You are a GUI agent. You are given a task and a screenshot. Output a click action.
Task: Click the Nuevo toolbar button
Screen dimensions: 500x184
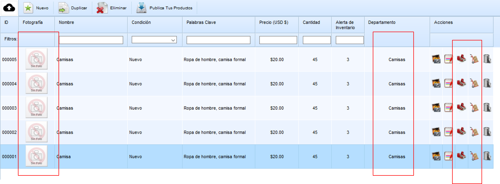[x=36, y=8]
